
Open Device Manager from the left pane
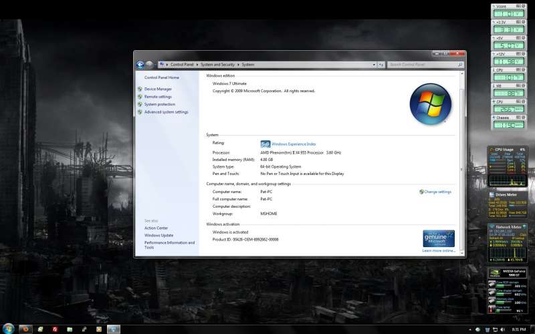(x=158, y=89)
